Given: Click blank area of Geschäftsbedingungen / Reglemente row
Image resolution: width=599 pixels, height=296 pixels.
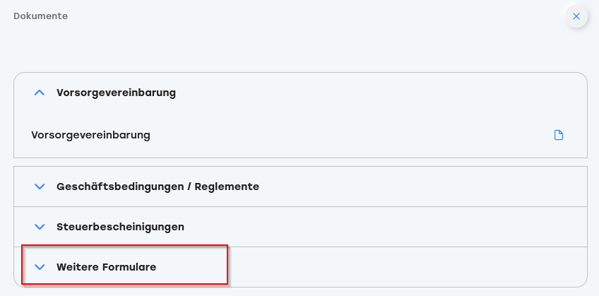Looking at the screenshot, I should 420,187.
